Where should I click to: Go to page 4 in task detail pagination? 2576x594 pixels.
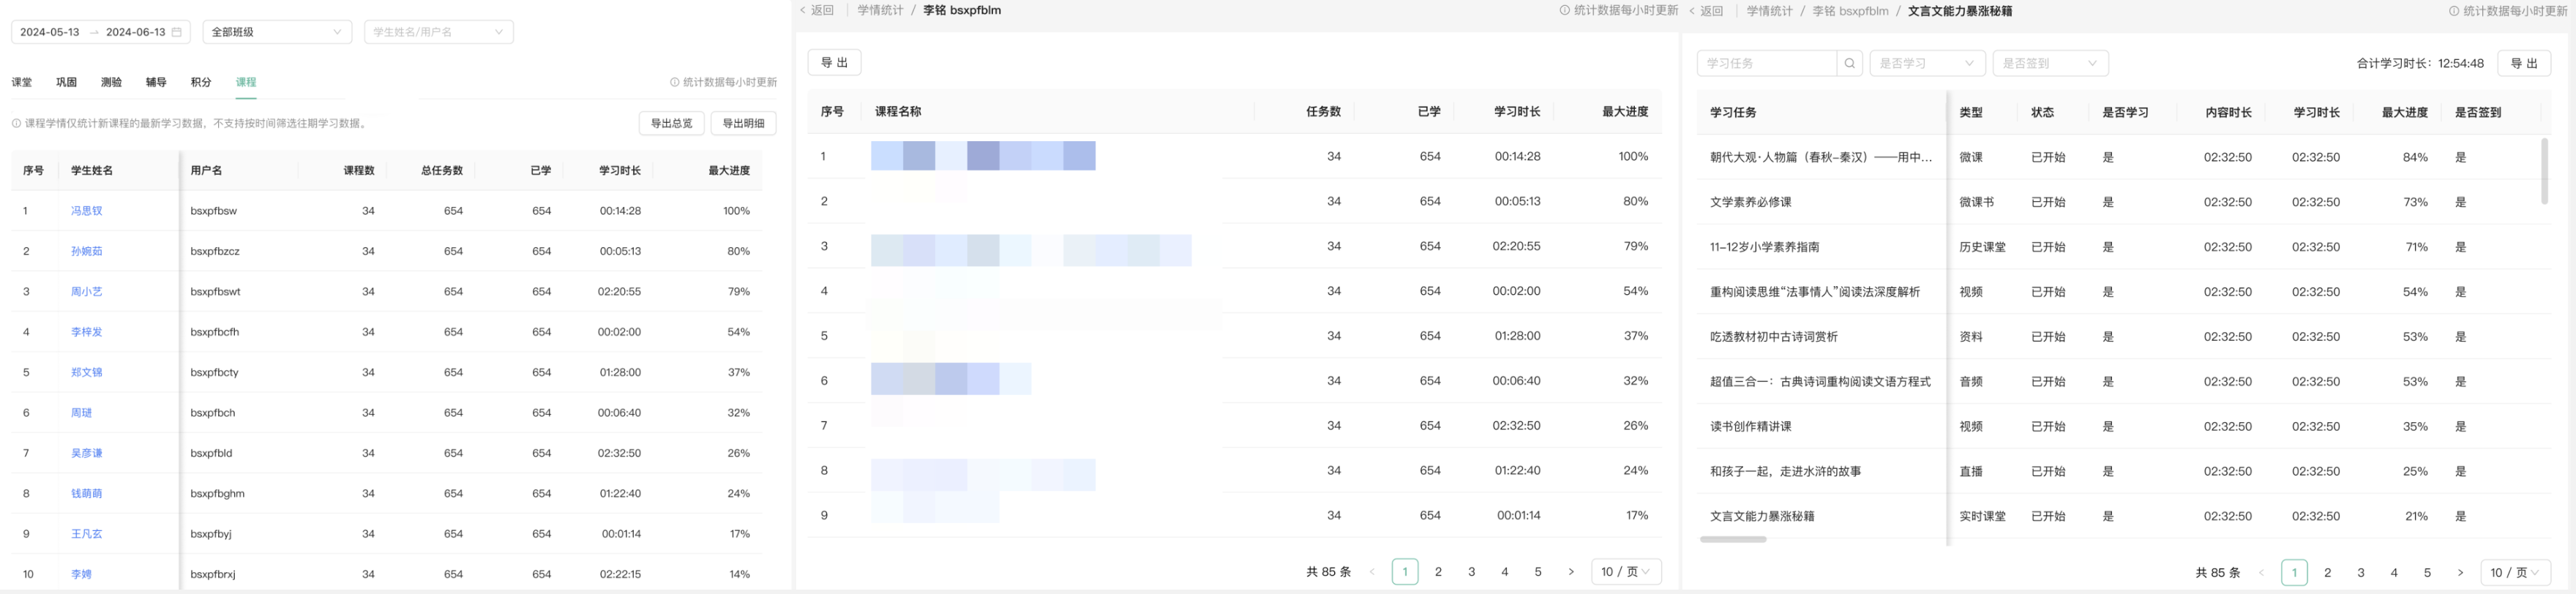(2394, 573)
